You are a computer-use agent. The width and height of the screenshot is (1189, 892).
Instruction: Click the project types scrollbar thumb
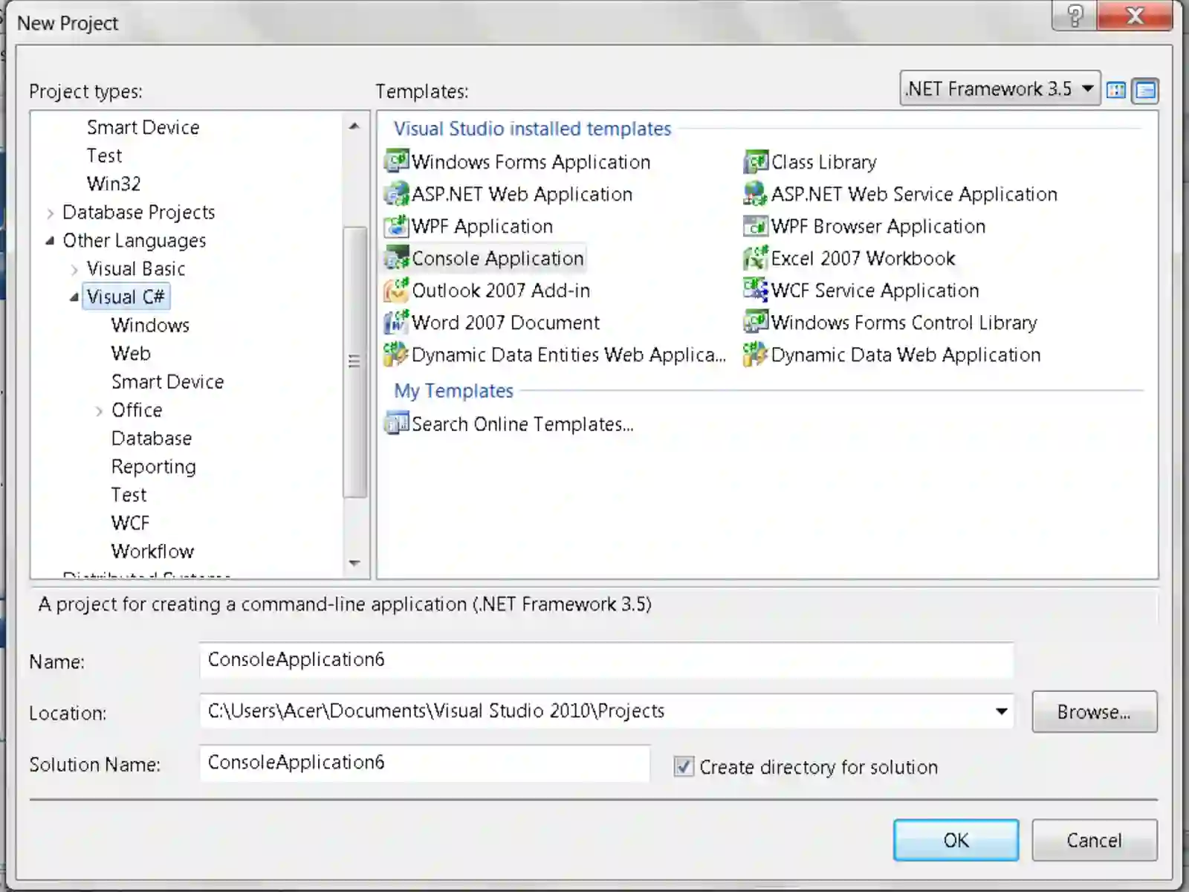(354, 361)
